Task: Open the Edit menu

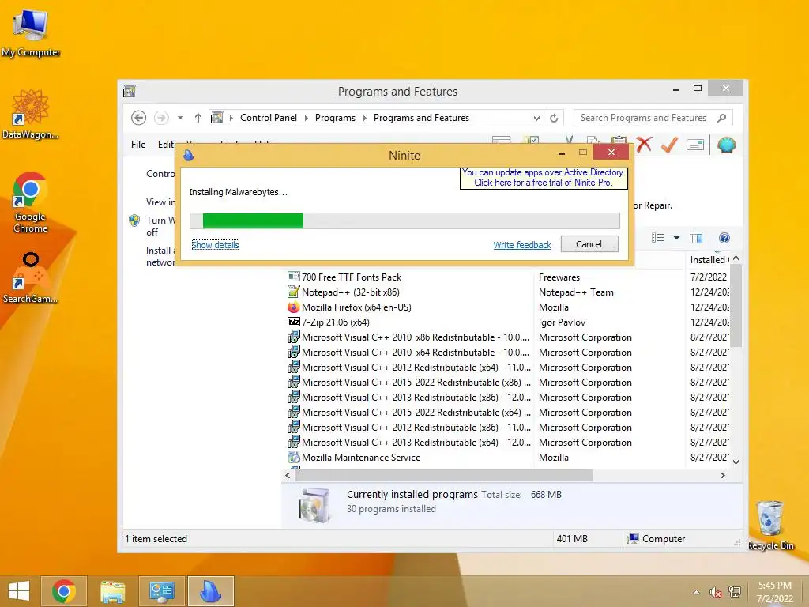Action: pyautogui.click(x=166, y=145)
